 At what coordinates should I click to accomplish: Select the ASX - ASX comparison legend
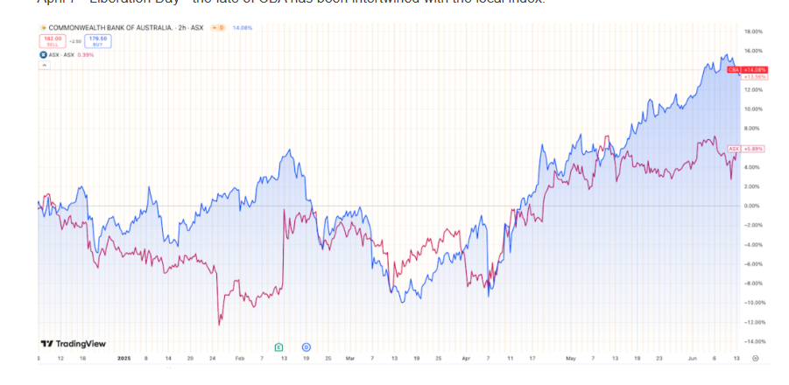tap(60, 54)
